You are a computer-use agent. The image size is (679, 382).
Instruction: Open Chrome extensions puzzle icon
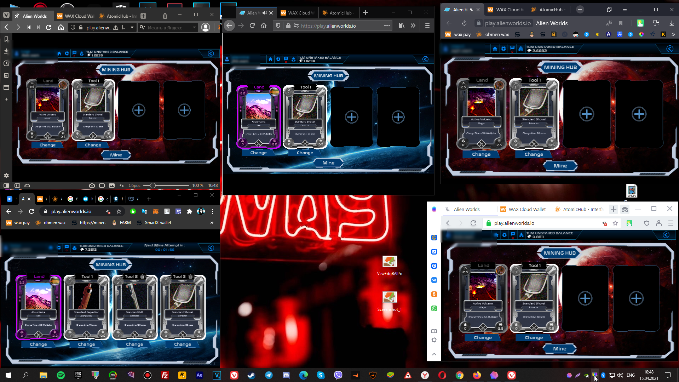[x=189, y=211]
